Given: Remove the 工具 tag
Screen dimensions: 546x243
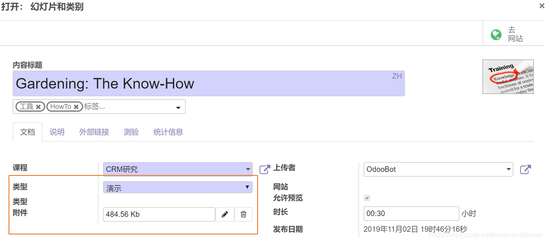Looking at the screenshot, I should [39, 107].
